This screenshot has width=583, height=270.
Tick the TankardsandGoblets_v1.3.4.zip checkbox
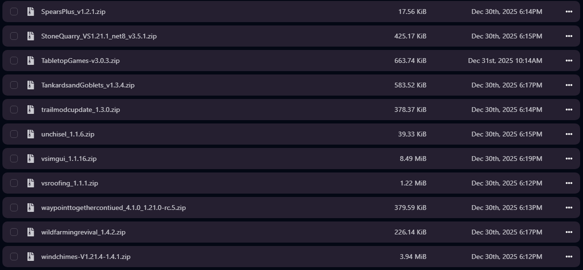click(x=14, y=85)
